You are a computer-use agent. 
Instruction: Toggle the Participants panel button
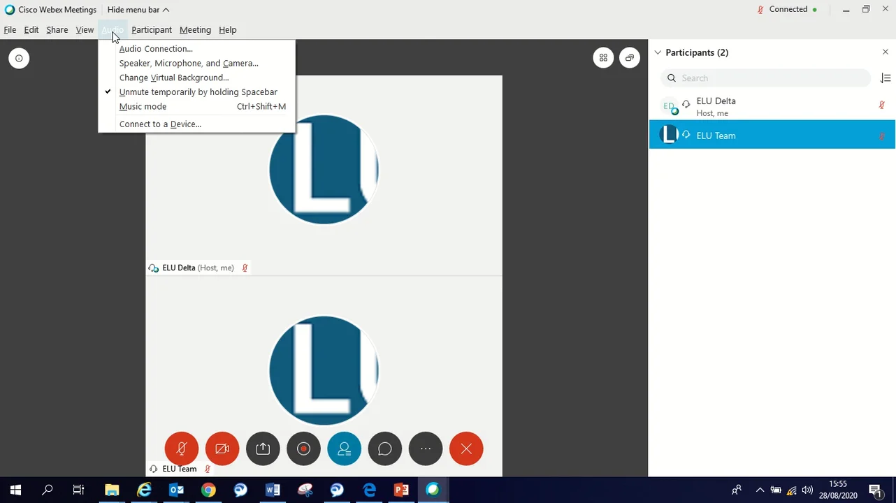pyautogui.click(x=344, y=449)
